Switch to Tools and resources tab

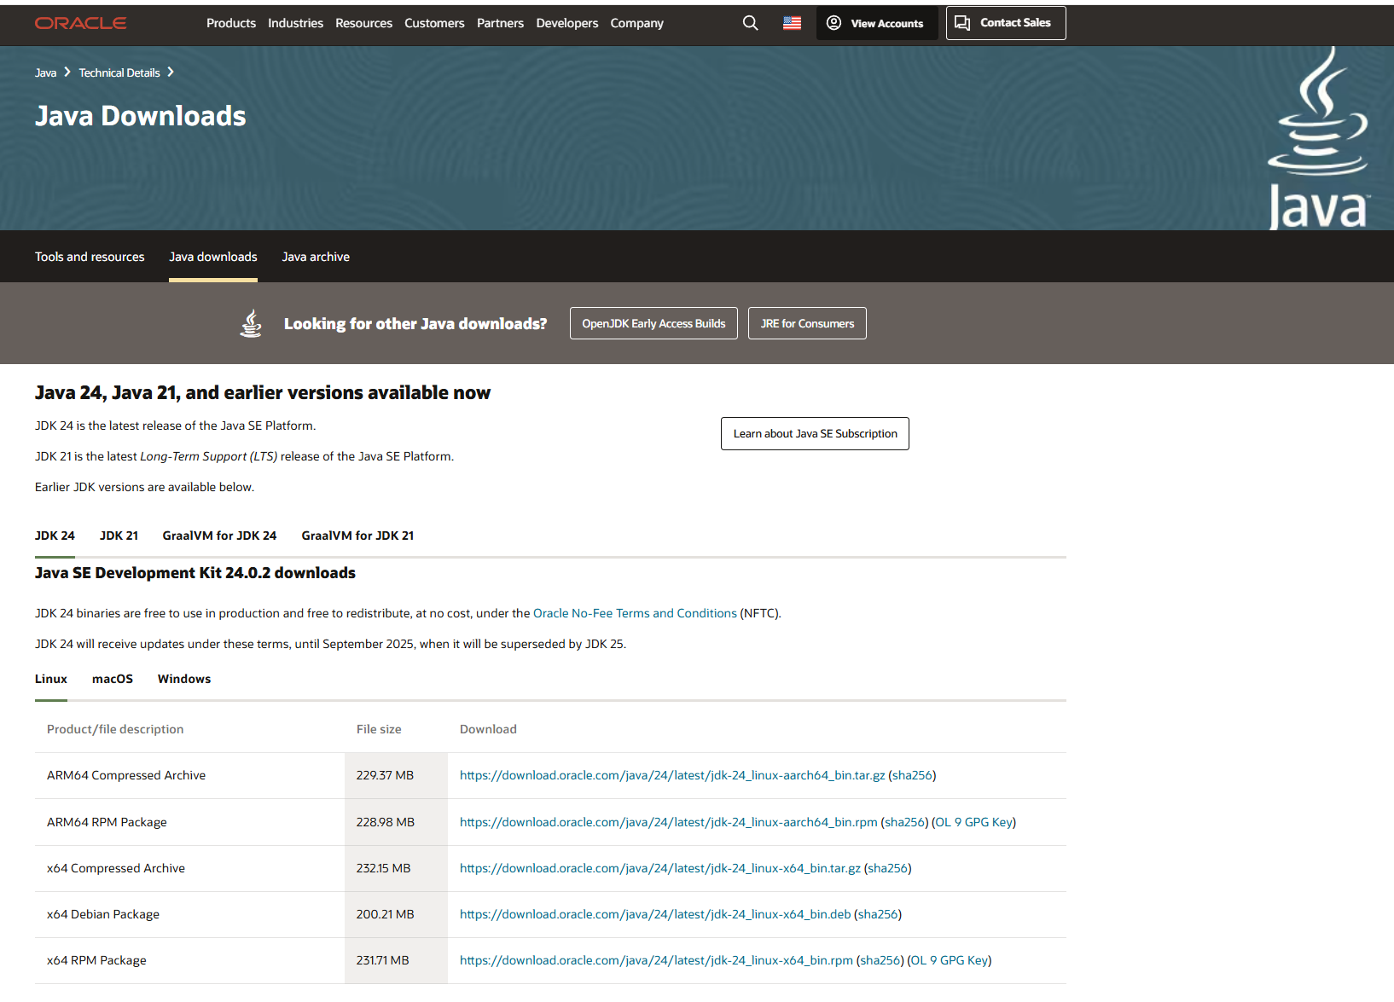point(90,257)
